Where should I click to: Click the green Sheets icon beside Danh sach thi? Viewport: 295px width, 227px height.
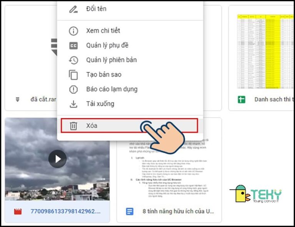coord(241,100)
